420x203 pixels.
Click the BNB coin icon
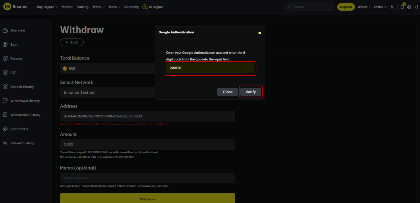pyautogui.click(x=65, y=68)
